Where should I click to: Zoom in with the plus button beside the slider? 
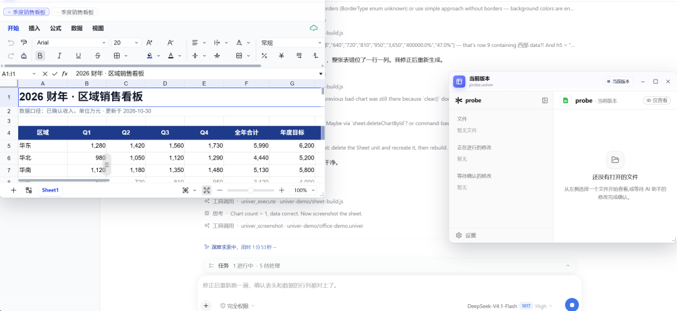[281, 190]
